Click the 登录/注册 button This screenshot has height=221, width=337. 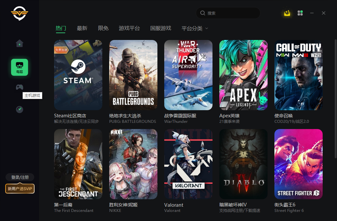pyautogui.click(x=20, y=177)
